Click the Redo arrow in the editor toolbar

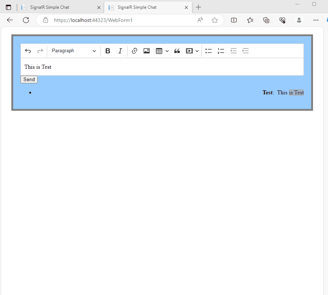coord(40,51)
